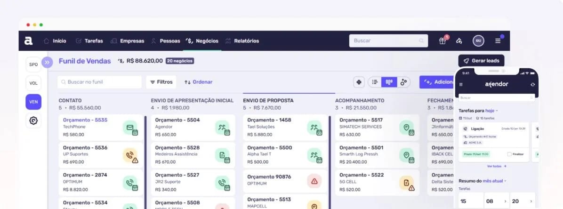This screenshot has width=563, height=209.
Task: Open the gift notifications icon
Action: (x=442, y=40)
